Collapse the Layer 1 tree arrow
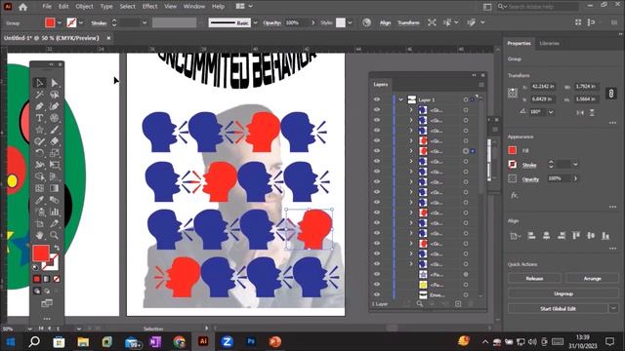The width and height of the screenshot is (625, 351). pyautogui.click(x=401, y=99)
